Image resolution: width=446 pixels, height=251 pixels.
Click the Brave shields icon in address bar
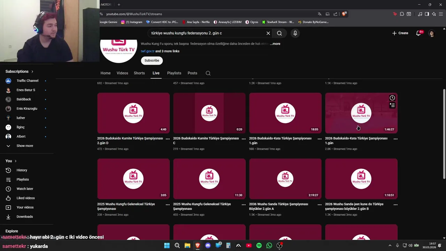344,14
